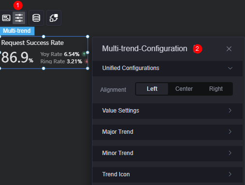Screen dimensions: 245x185
Task: Expand the Minor Trend section
Action: click(x=168, y=153)
